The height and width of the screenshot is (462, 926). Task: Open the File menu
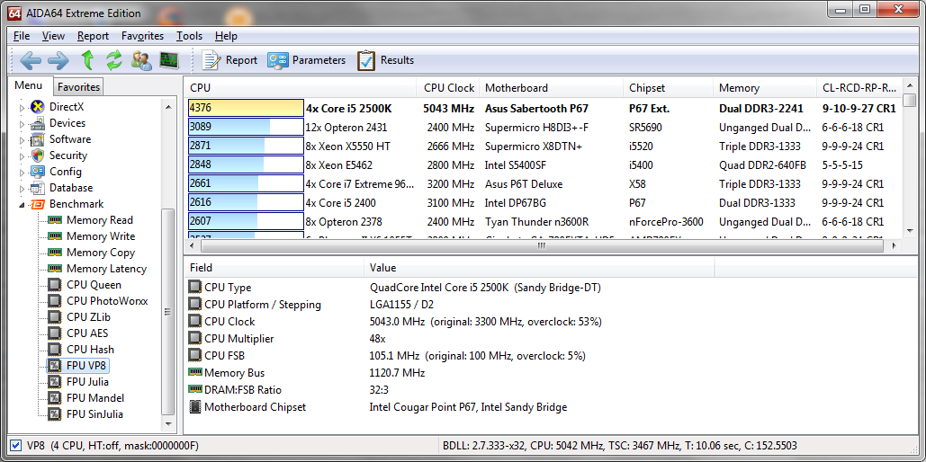22,36
